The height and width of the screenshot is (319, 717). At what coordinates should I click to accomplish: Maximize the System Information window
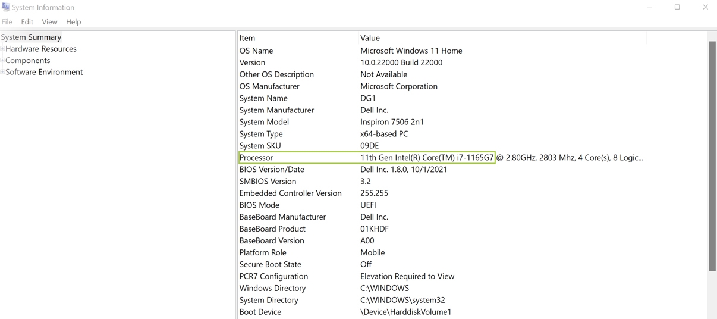[x=677, y=7]
